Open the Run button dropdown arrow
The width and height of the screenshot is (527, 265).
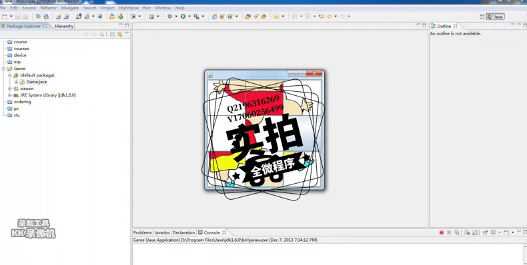189,17
